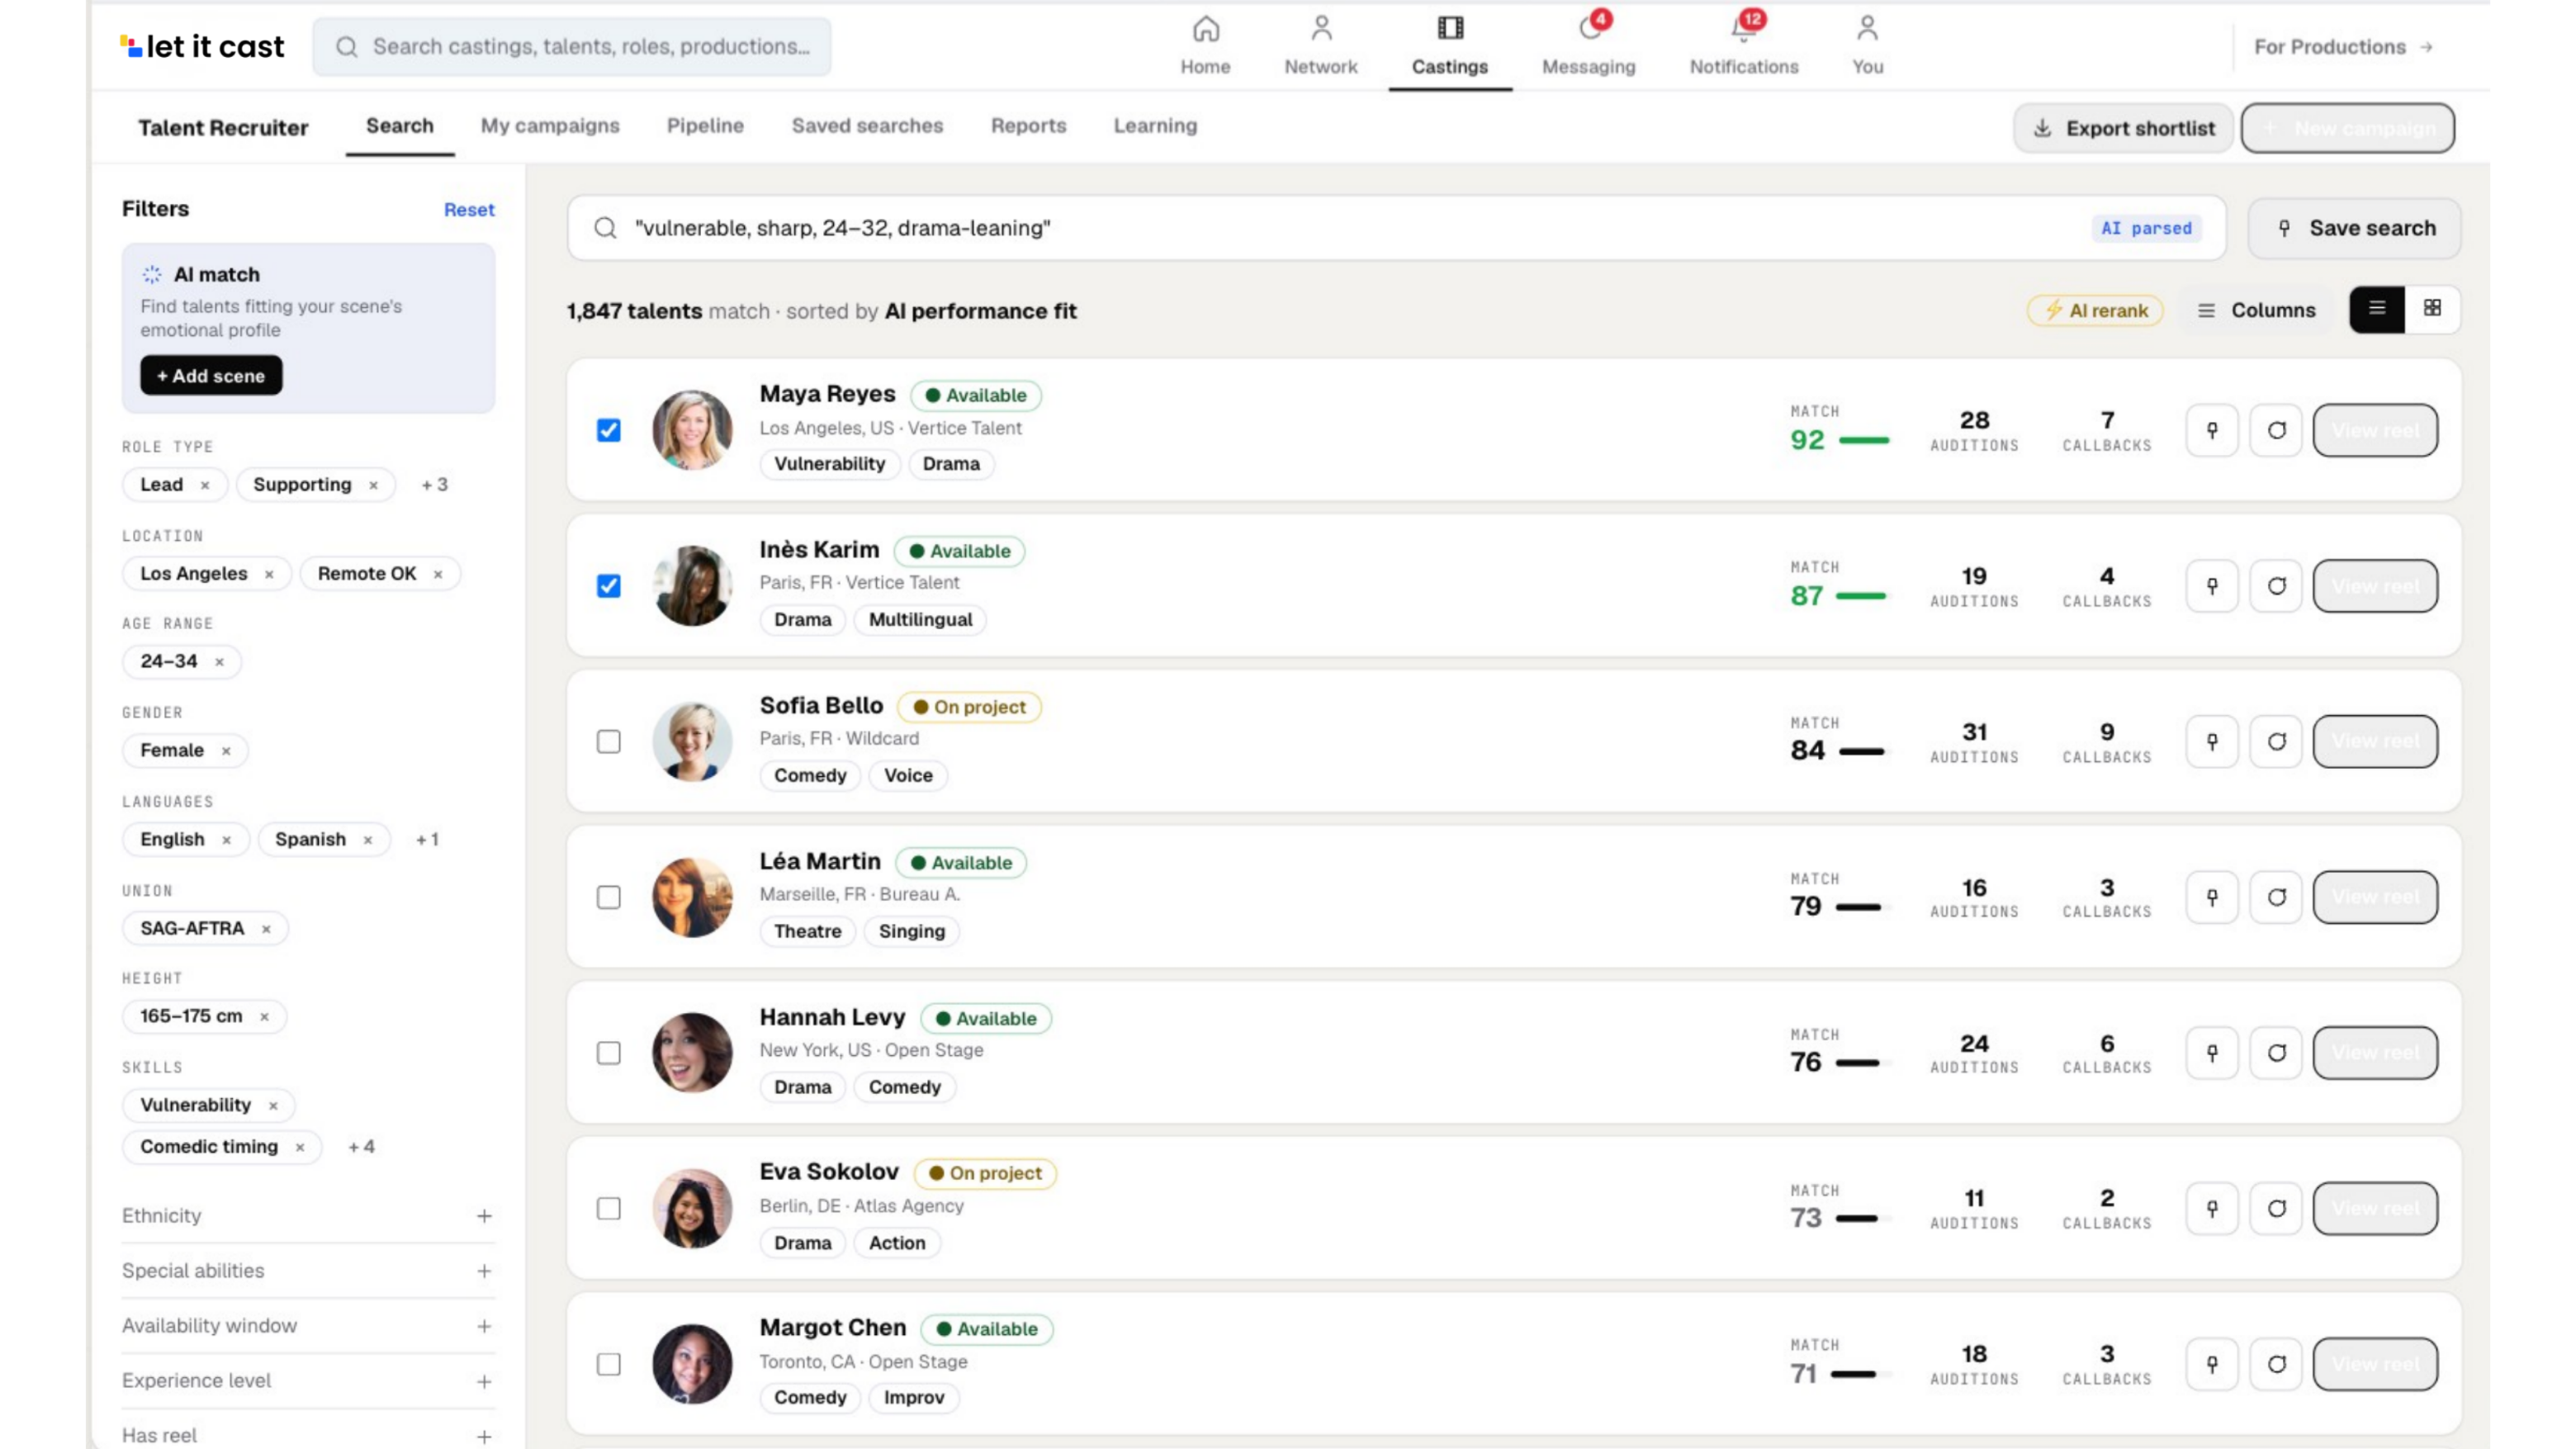The height and width of the screenshot is (1449, 2576).
Task: Open Maya Reyes profile photo
Action: [x=692, y=430]
